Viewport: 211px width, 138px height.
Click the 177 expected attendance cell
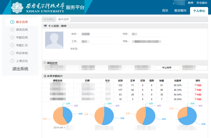120,90
